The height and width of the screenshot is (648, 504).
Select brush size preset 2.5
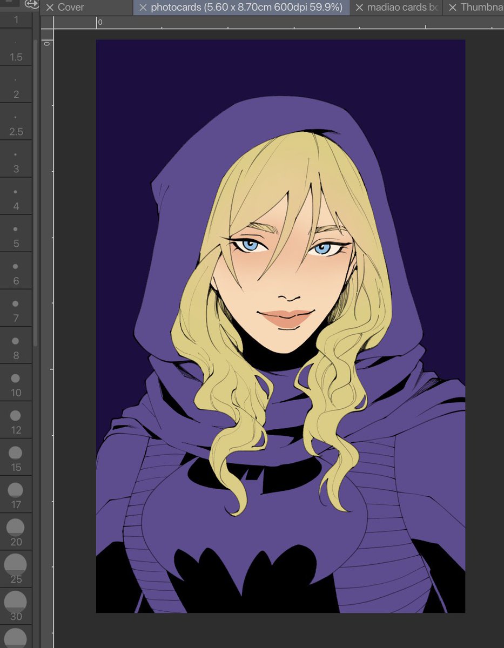pos(16,122)
